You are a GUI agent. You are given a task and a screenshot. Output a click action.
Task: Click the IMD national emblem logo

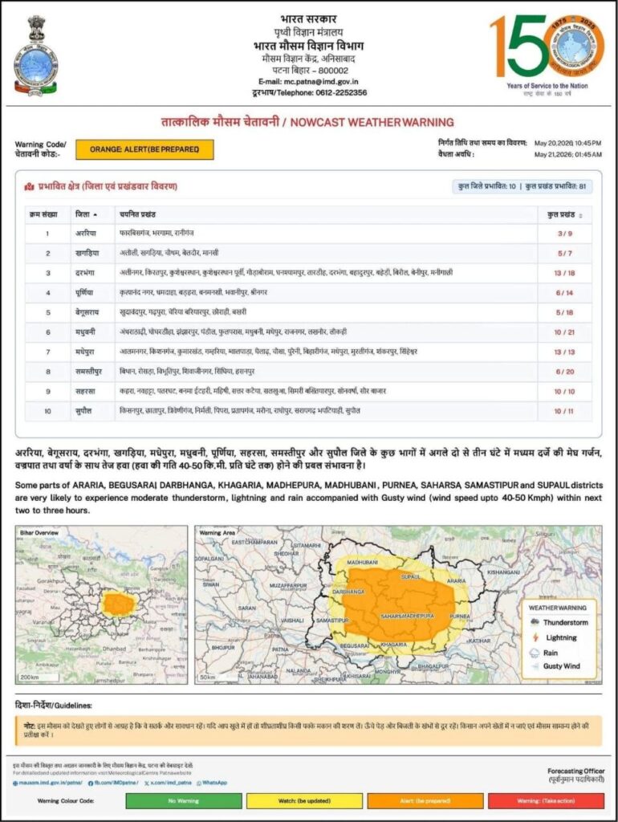point(35,55)
